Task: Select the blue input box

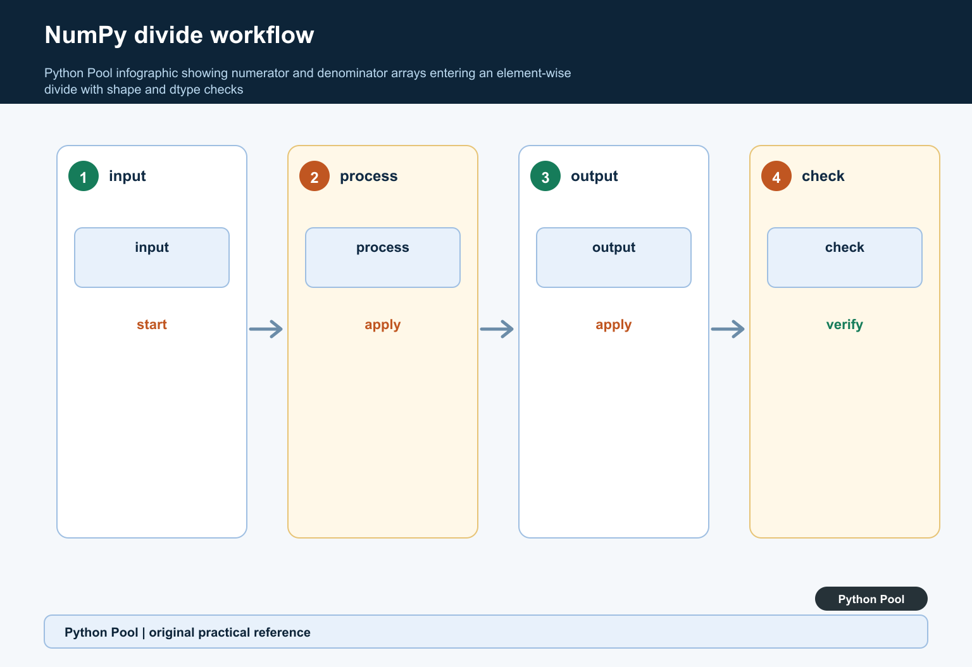Action: 152,258
